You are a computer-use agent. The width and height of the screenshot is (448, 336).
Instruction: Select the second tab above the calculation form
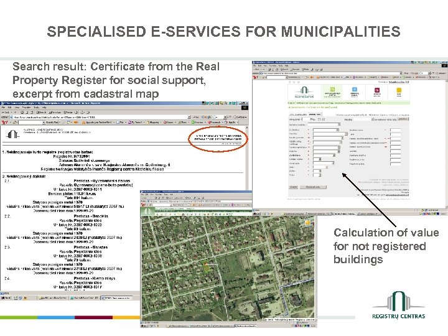[315, 114]
